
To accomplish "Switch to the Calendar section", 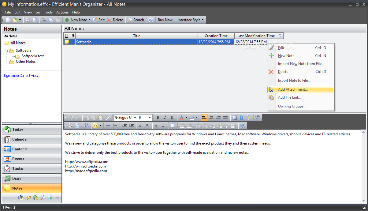I will 32,139.
